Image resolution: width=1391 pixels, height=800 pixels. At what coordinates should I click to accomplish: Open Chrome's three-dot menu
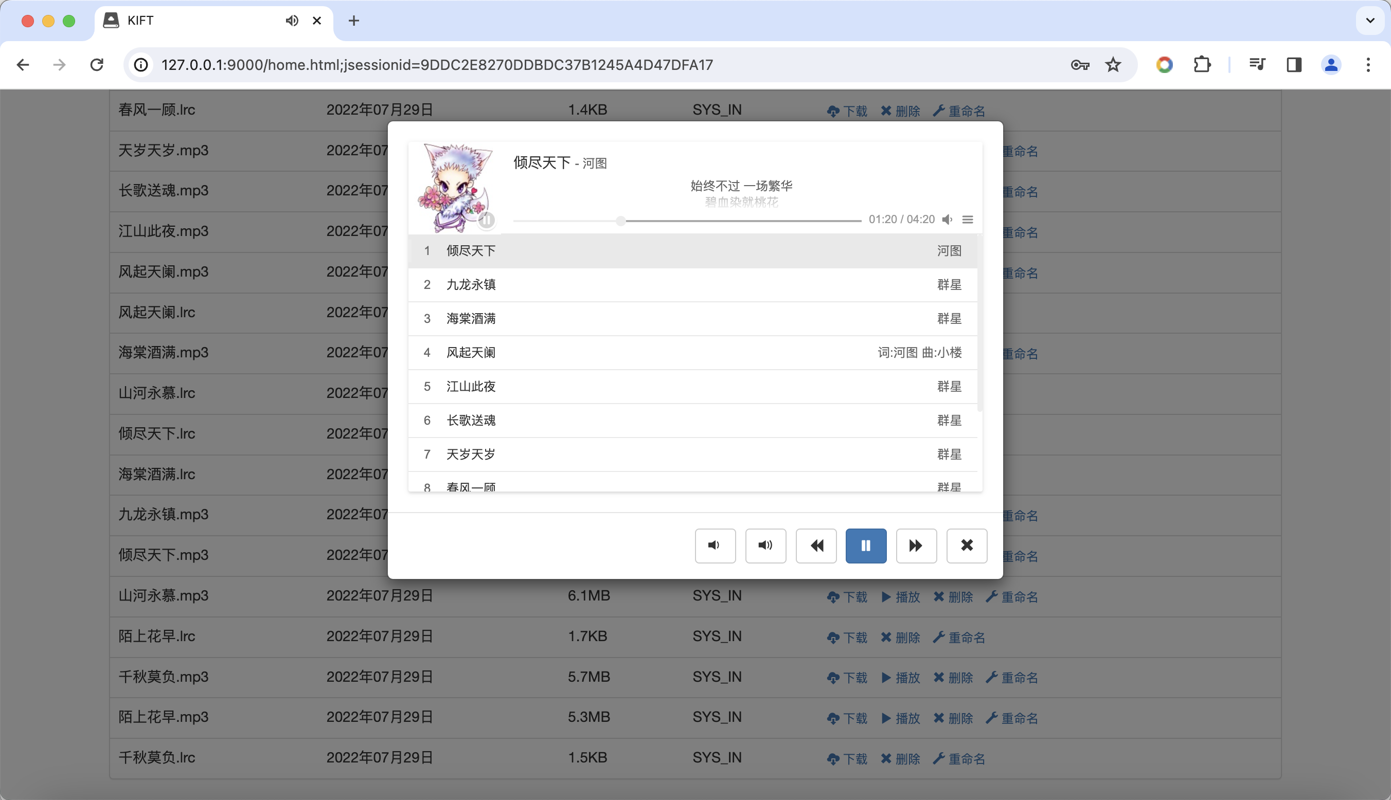pos(1368,64)
